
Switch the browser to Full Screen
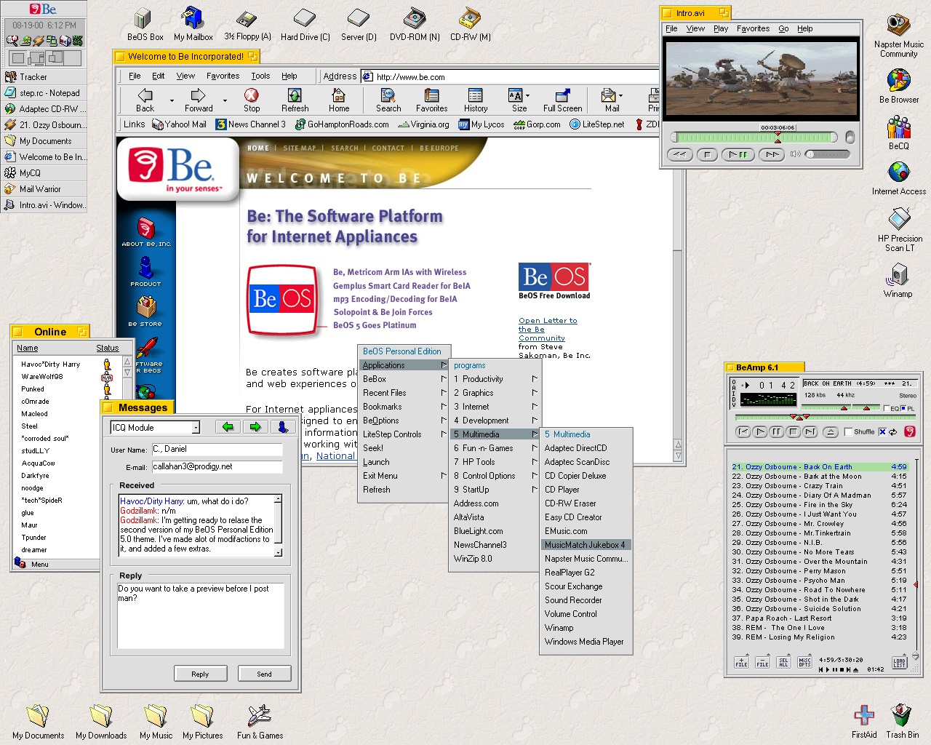562,100
